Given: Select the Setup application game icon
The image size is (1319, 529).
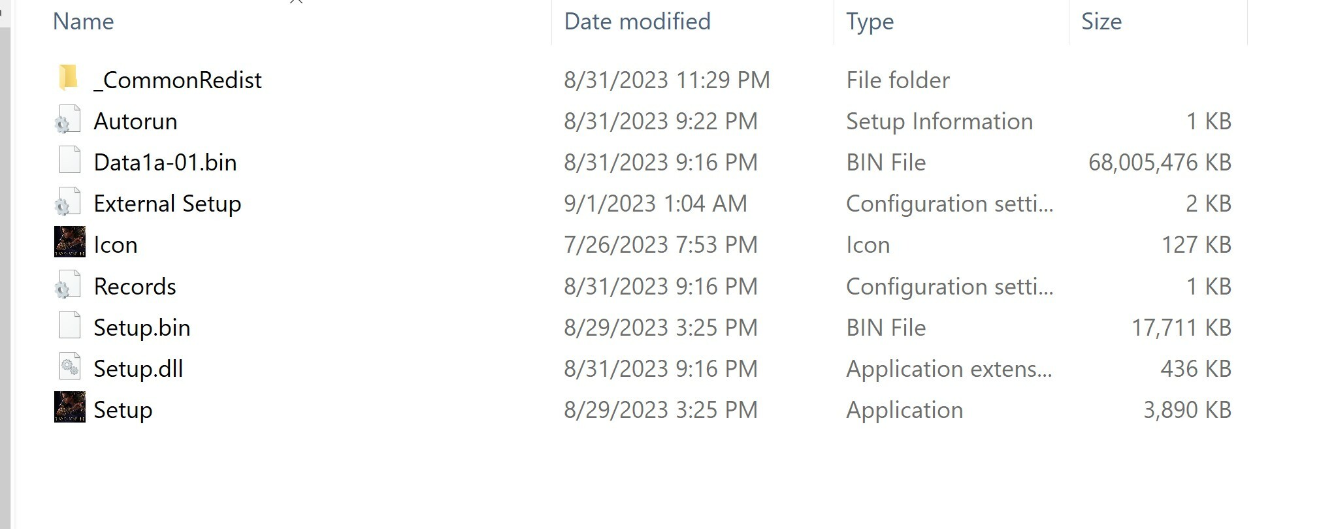Looking at the screenshot, I should (x=69, y=408).
